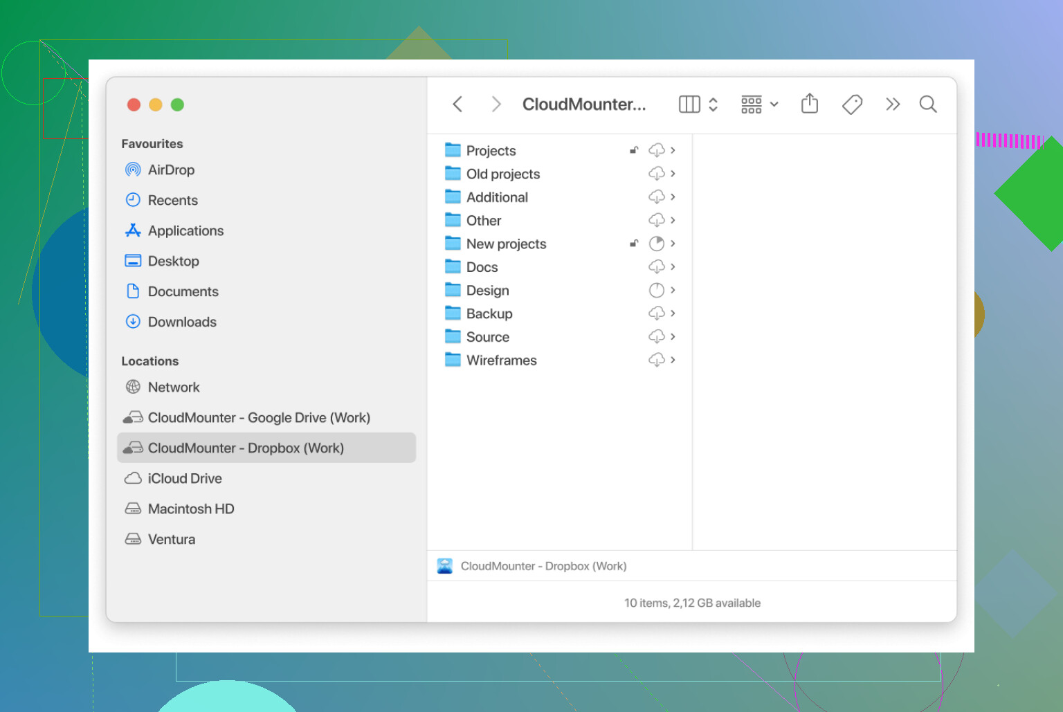Select Recents in the sidebar

[x=266, y=201]
